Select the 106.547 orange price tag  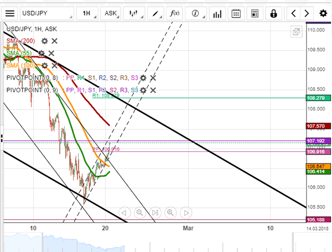pos(318,166)
